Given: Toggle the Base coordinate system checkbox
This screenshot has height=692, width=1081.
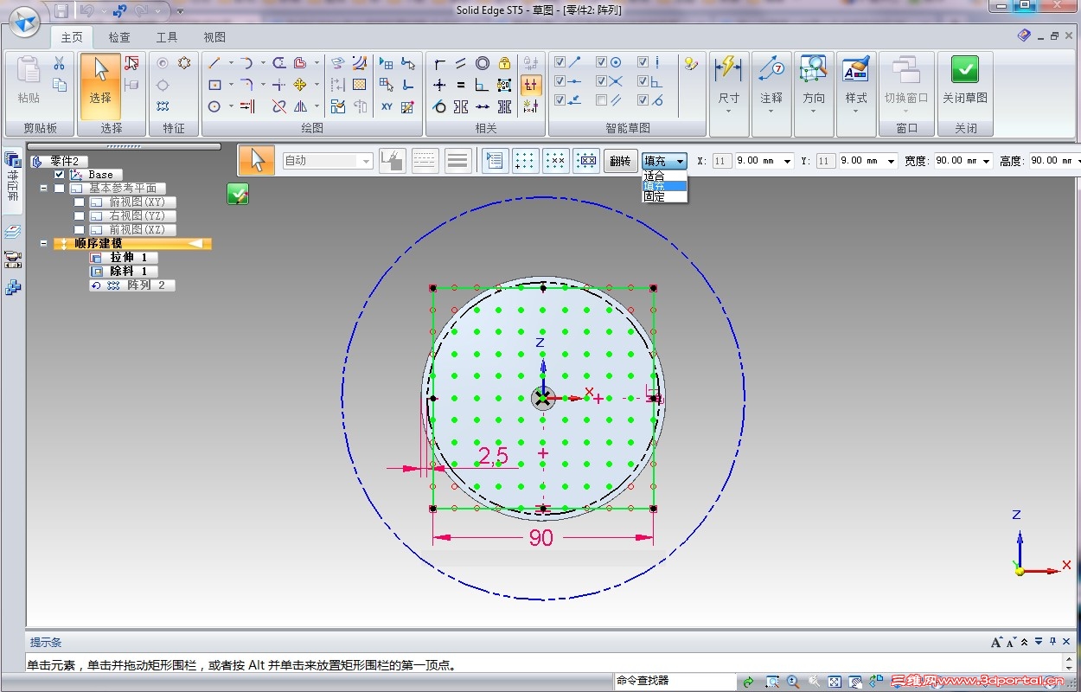Looking at the screenshot, I should pos(60,175).
